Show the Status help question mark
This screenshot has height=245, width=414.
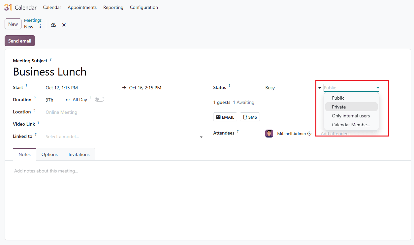230,86
